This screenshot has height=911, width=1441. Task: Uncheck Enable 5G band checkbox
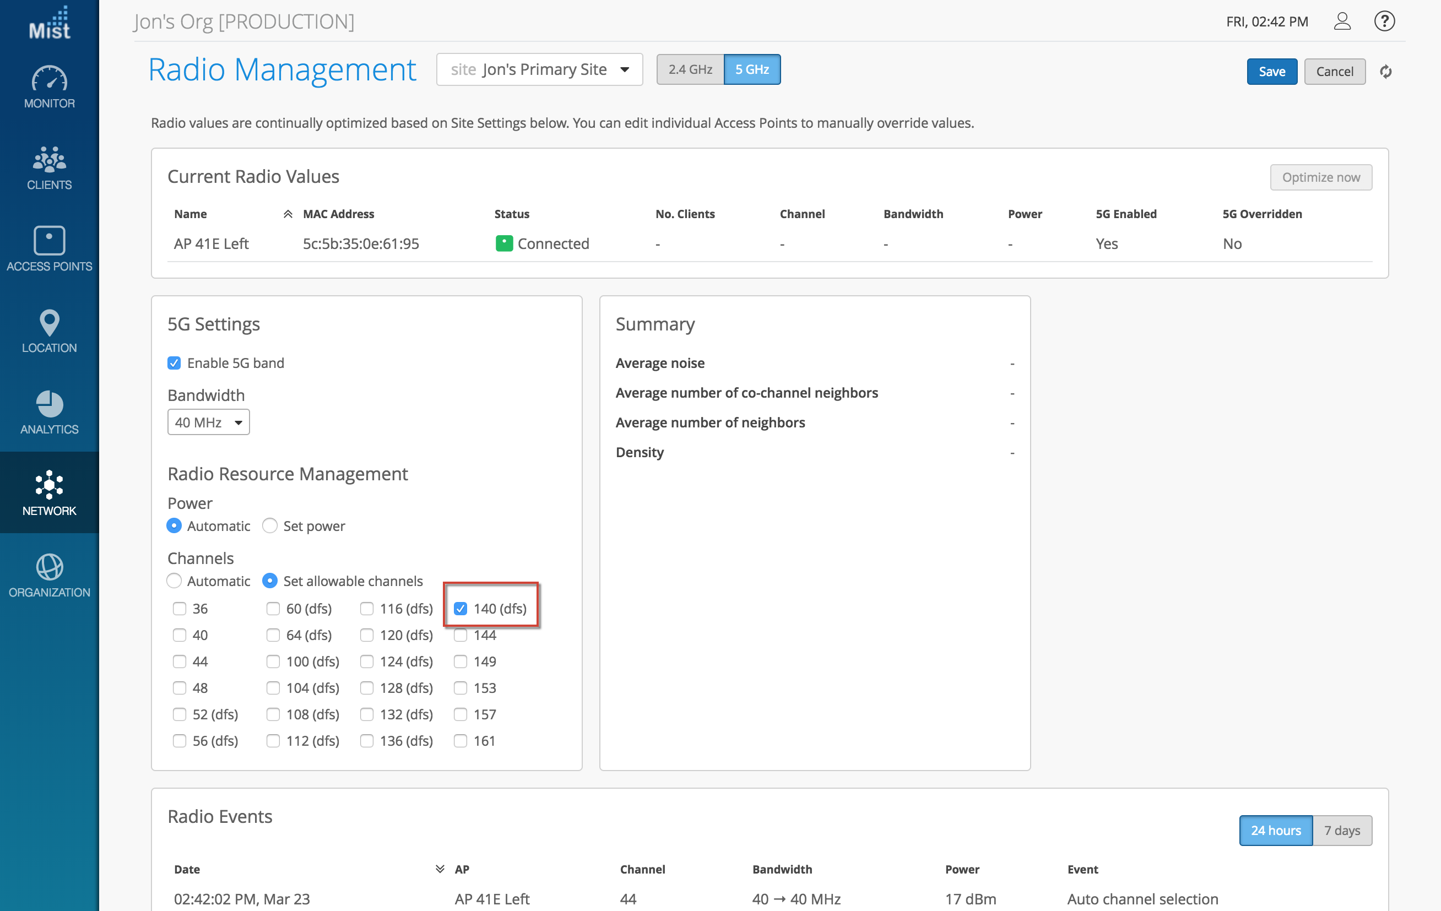pos(174,364)
